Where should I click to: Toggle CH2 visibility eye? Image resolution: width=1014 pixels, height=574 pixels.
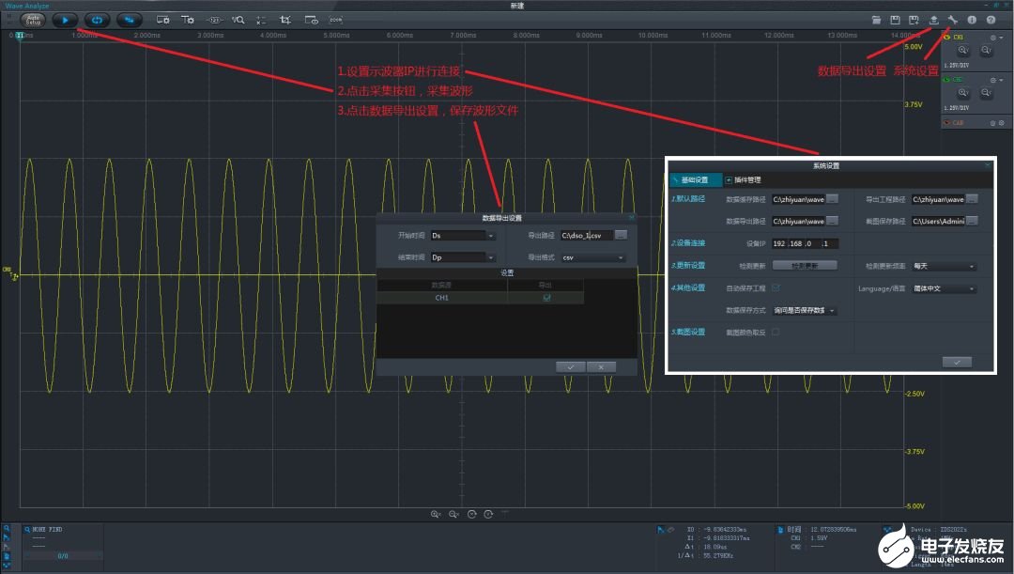pos(946,80)
